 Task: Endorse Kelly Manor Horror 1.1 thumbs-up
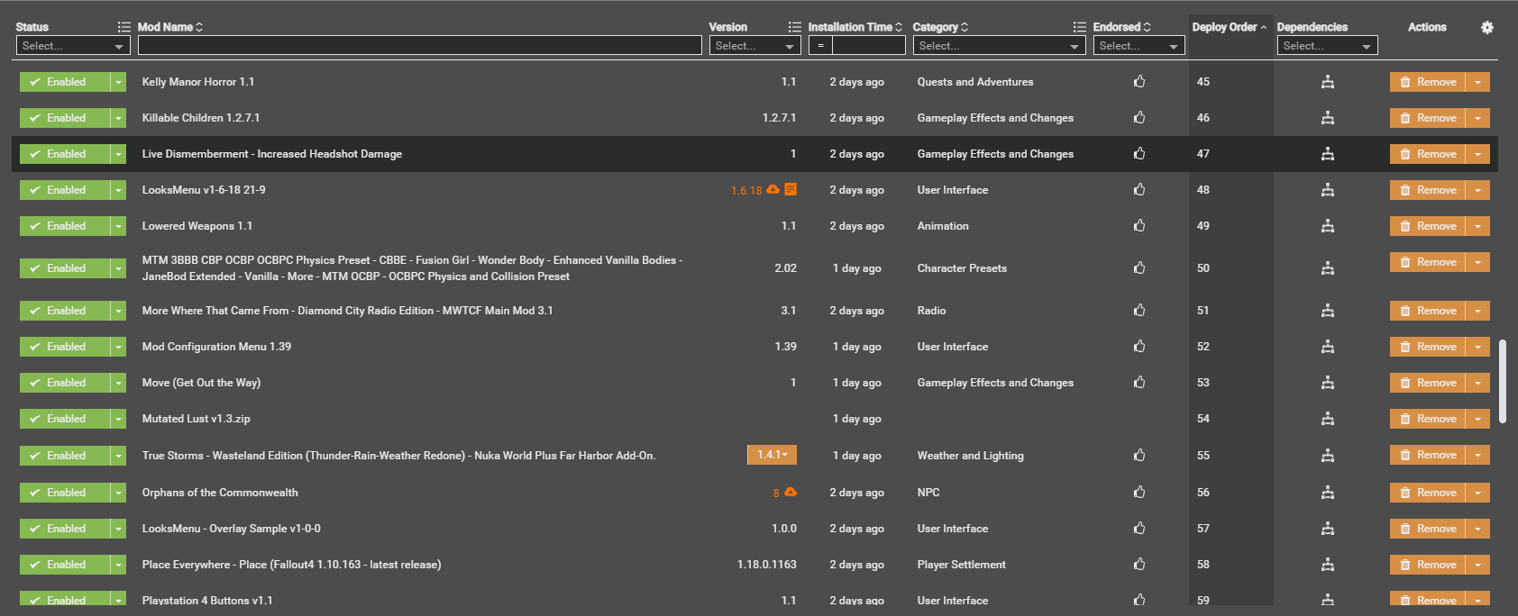1139,81
